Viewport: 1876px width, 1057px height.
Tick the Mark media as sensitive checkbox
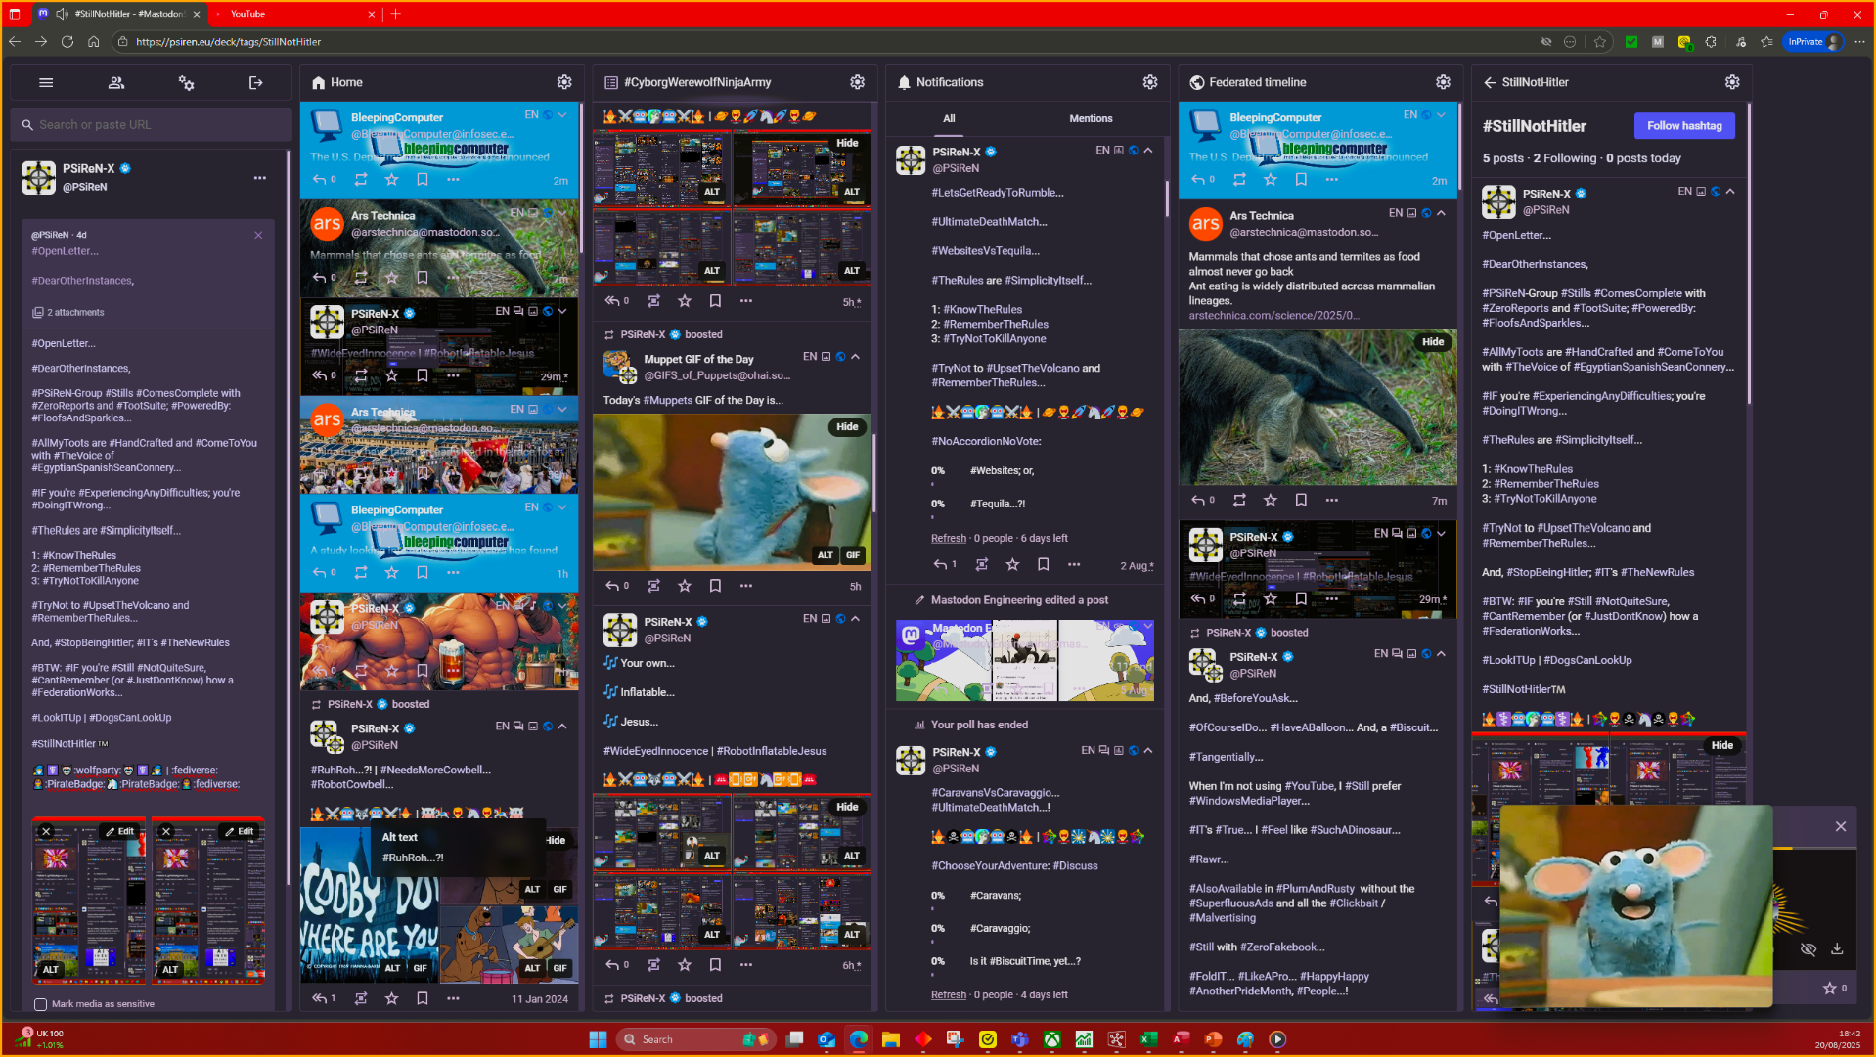[40, 1004]
